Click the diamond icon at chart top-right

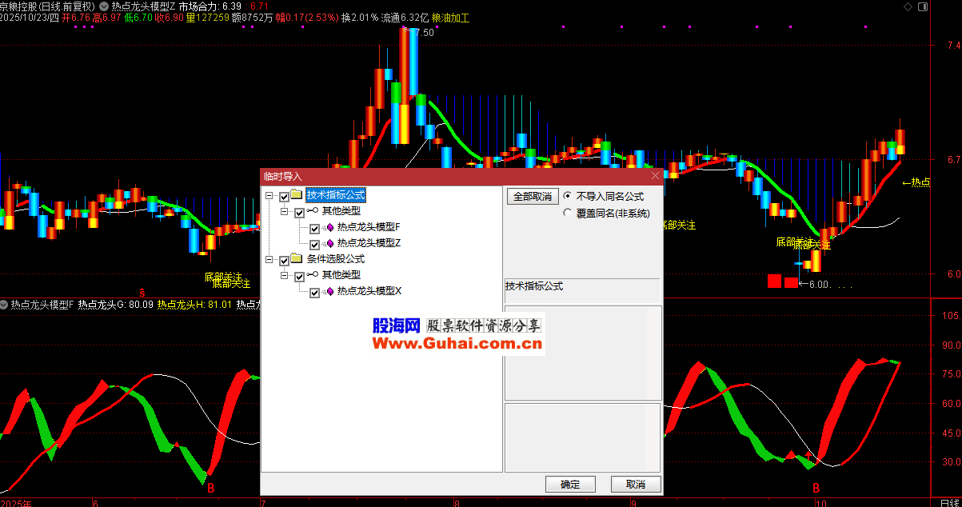[x=907, y=6]
